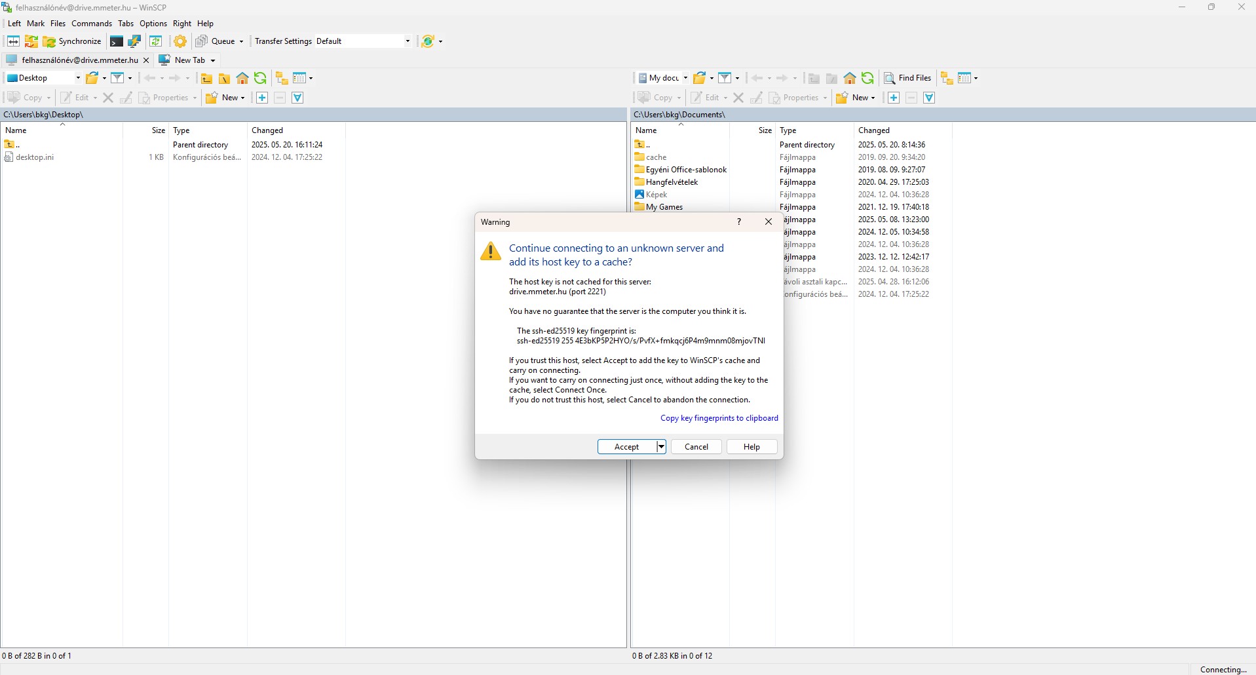This screenshot has width=1256, height=675.
Task: Click the globe refresh icon in main toolbar
Action: pyautogui.click(x=428, y=41)
